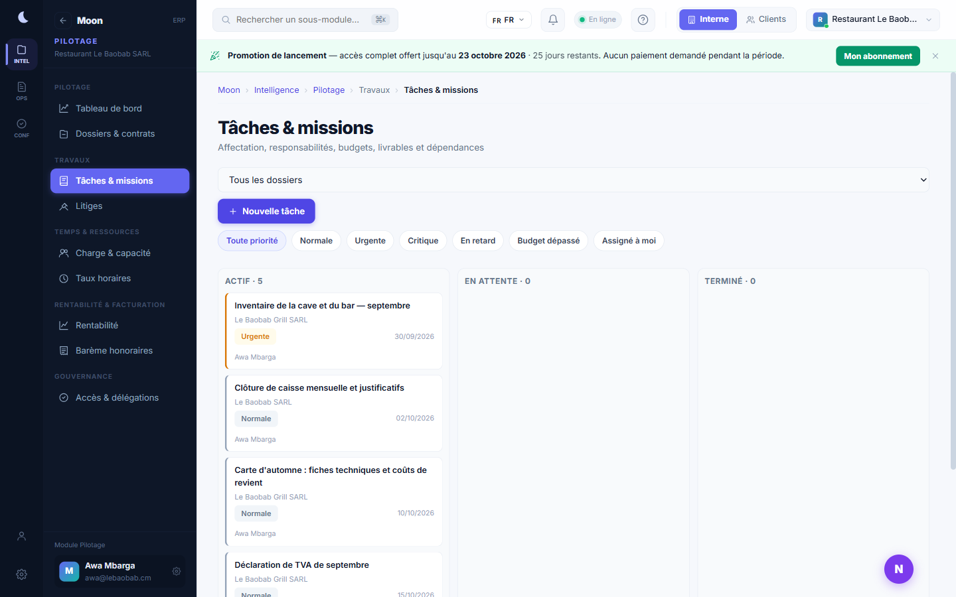Open Dossiers & contrats in the sidebar

(x=119, y=134)
